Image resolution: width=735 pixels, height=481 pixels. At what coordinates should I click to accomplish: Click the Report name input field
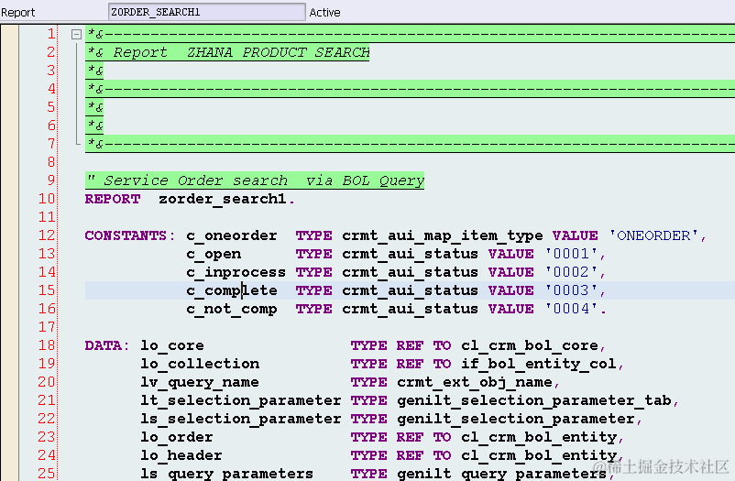tap(207, 12)
